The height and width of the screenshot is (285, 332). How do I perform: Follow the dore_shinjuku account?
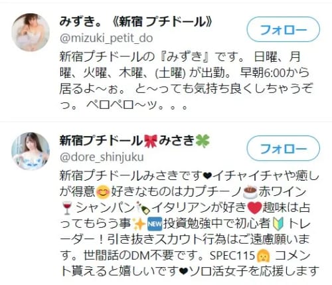[283, 148]
